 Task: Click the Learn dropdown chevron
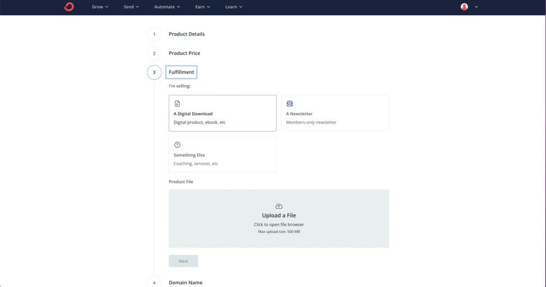241,7
